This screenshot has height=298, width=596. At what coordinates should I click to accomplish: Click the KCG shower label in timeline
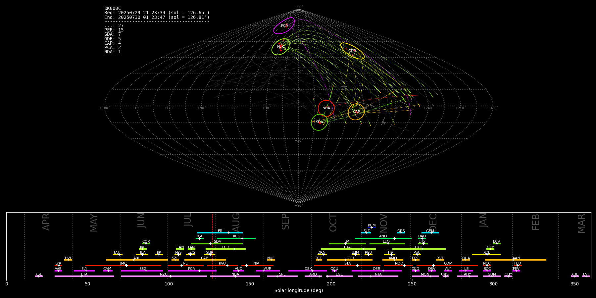tap(237, 236)
